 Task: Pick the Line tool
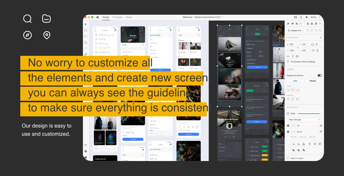point(86,48)
